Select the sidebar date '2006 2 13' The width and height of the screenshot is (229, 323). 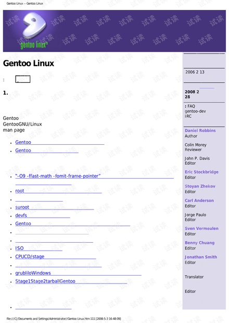pyautogui.click(x=195, y=72)
